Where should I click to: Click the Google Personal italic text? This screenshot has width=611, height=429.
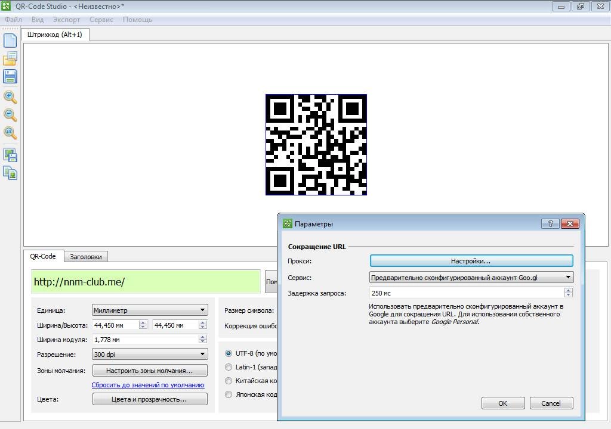(455, 322)
